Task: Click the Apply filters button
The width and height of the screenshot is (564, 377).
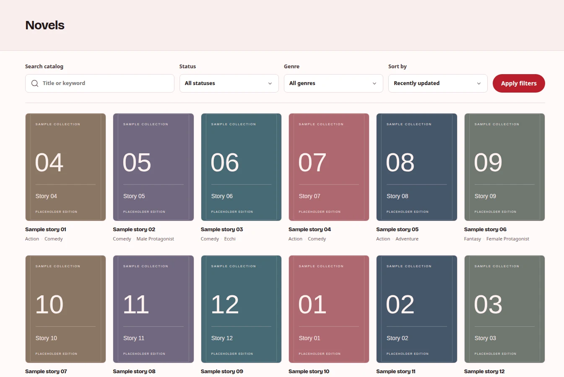Action: (519, 83)
